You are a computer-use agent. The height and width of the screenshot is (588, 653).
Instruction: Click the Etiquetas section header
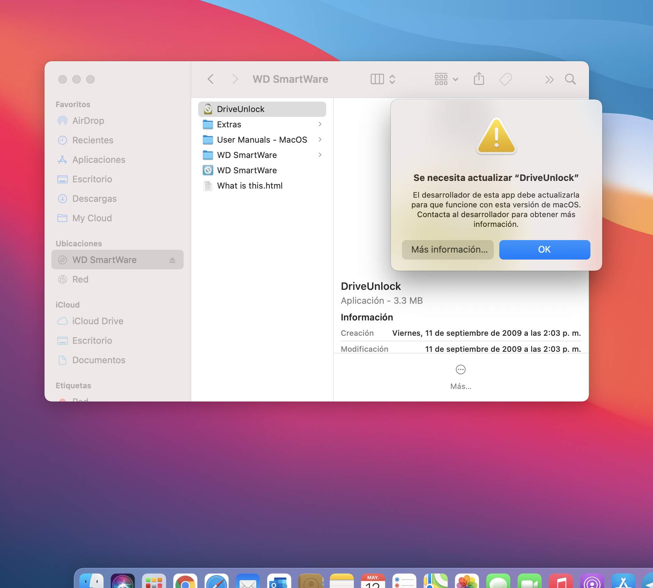[73, 386]
